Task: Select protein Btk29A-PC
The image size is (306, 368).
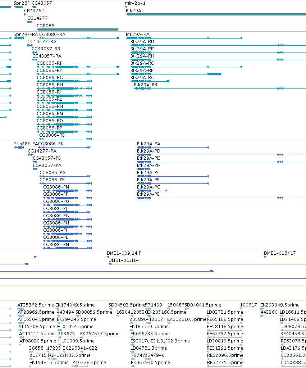Action: 148,173
